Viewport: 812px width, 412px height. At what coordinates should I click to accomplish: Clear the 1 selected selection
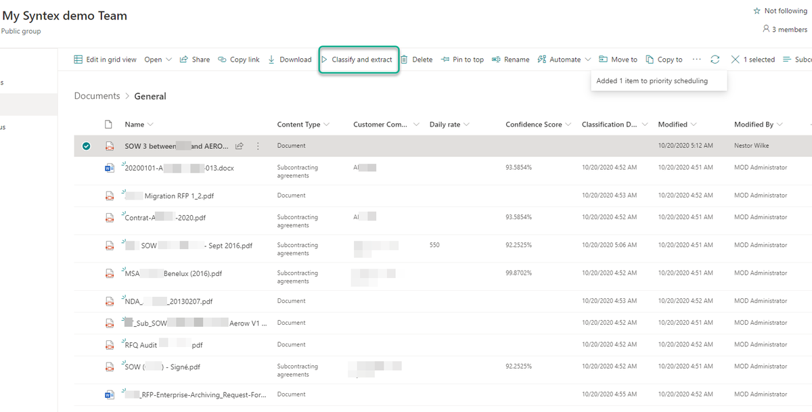point(752,60)
